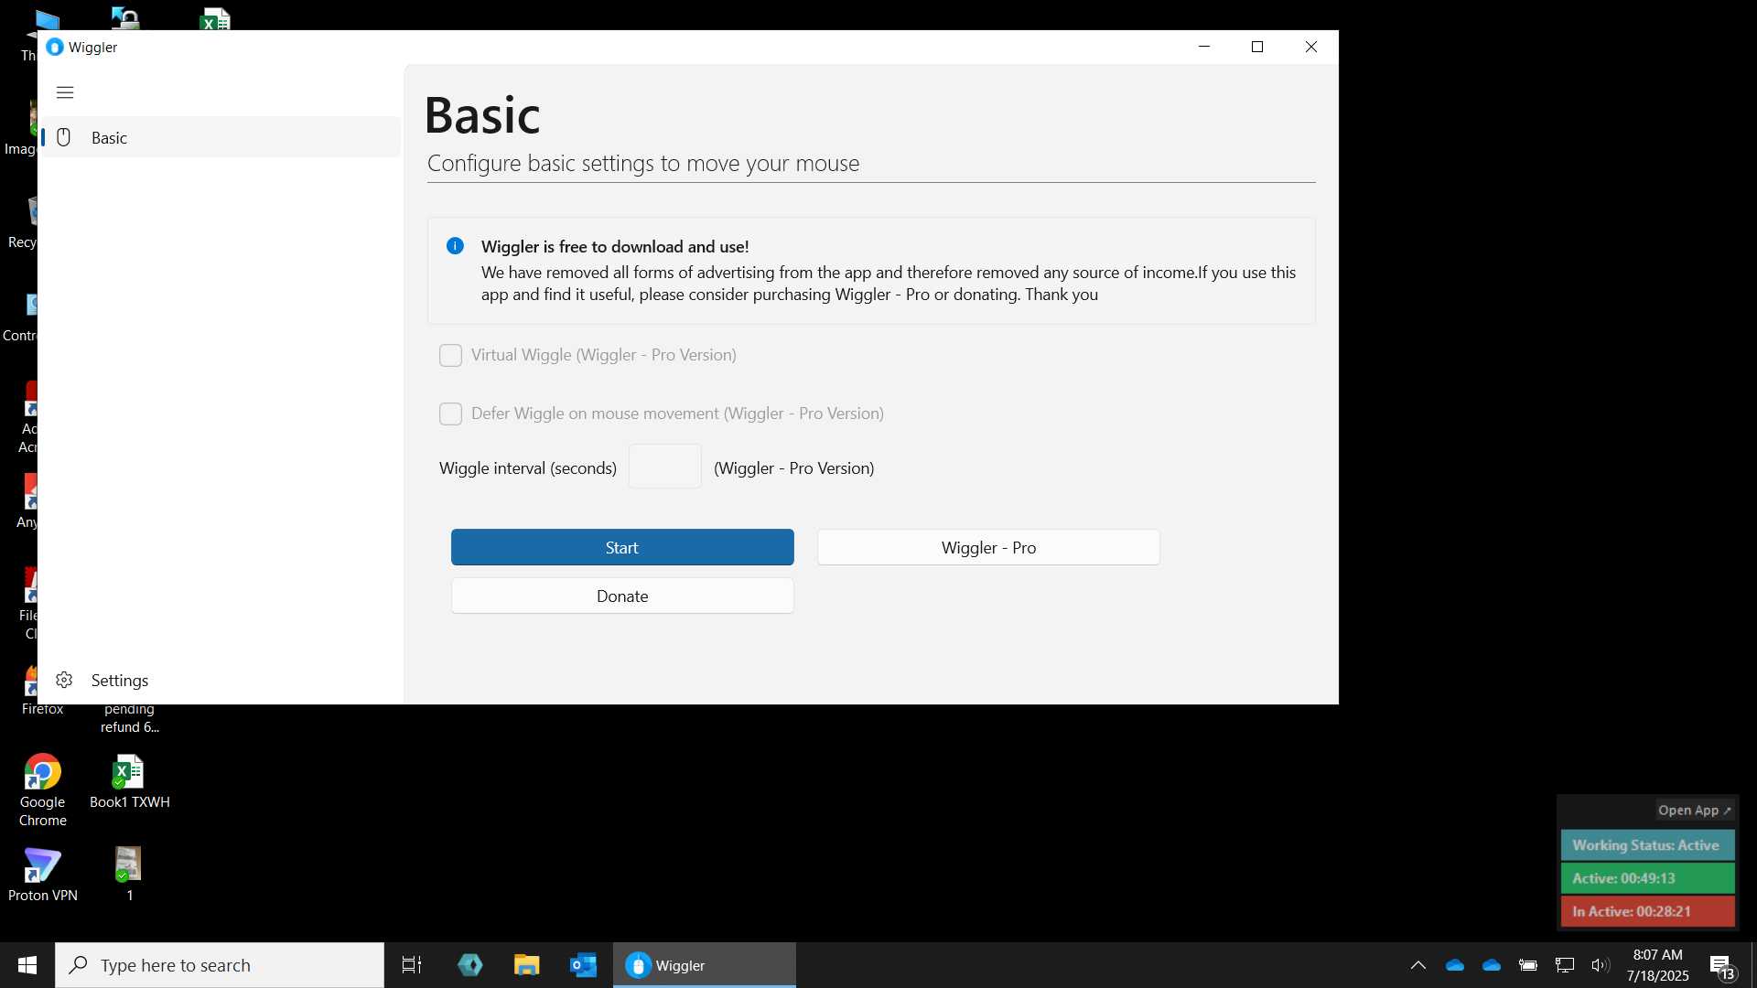Click Working Status: Active indicator

point(1647,845)
